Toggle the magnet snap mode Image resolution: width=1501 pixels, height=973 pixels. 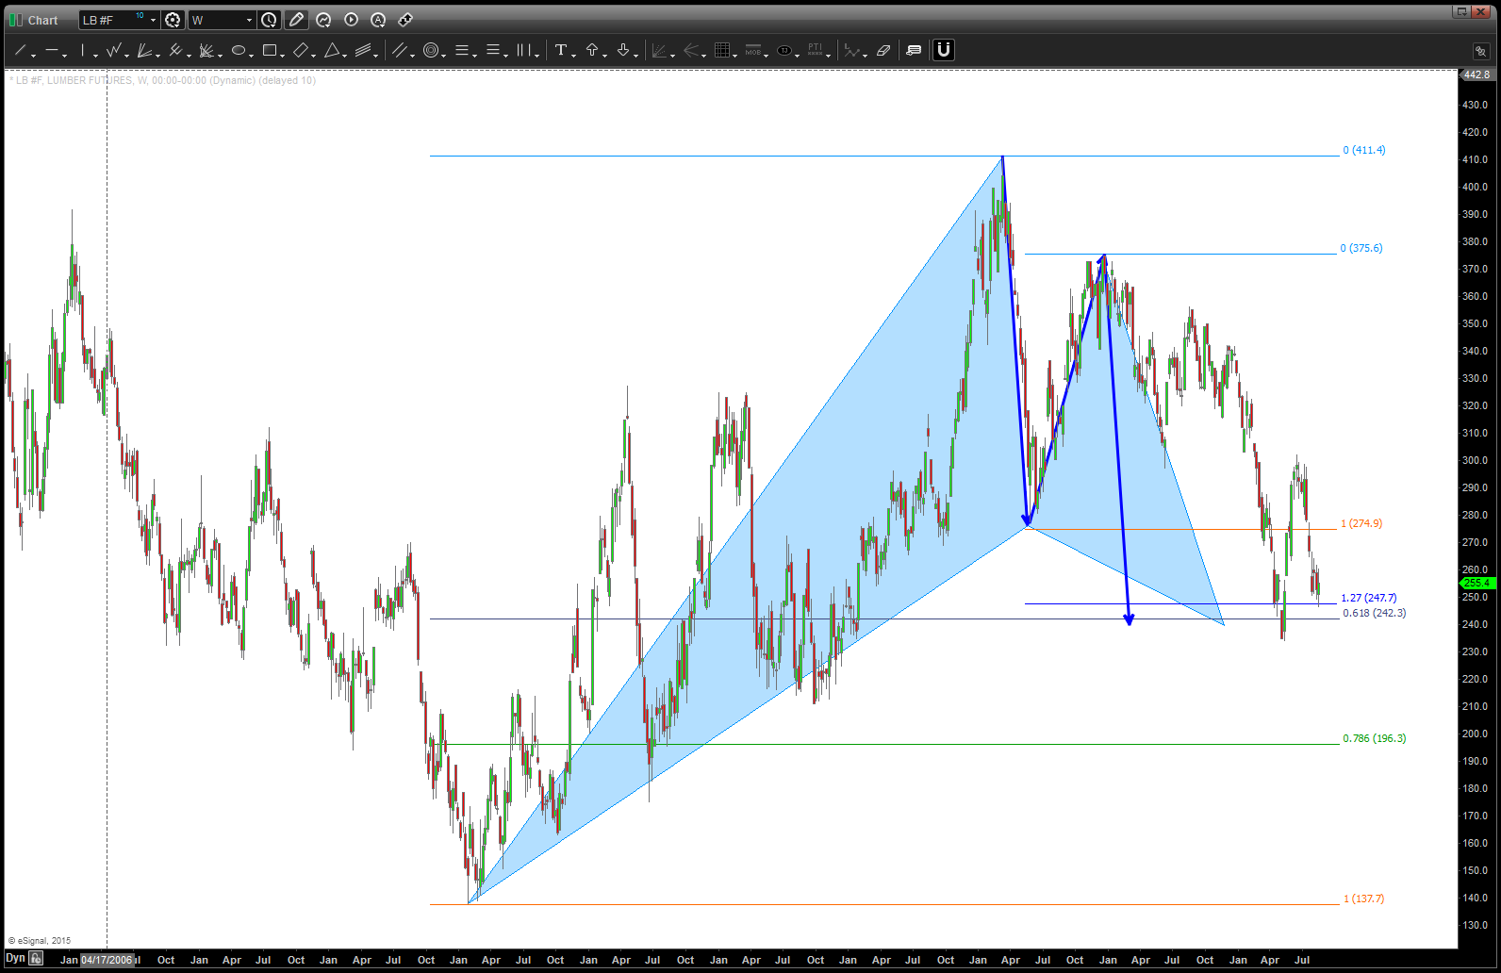(x=943, y=50)
